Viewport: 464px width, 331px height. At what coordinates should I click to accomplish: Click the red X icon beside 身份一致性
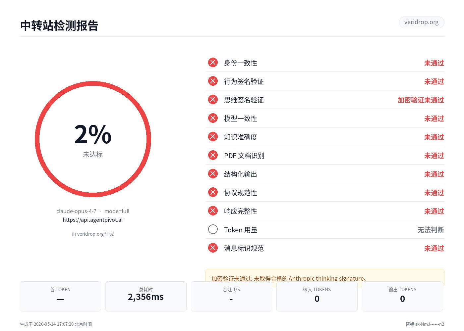tap(213, 63)
